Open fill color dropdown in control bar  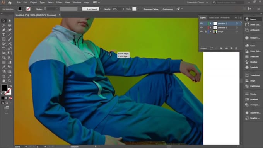[x=24, y=9]
